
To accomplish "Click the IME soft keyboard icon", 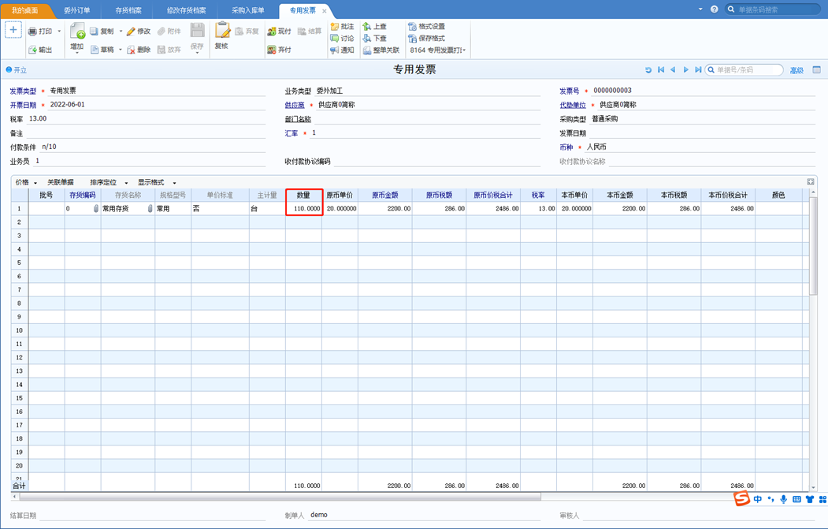I will 796,499.
